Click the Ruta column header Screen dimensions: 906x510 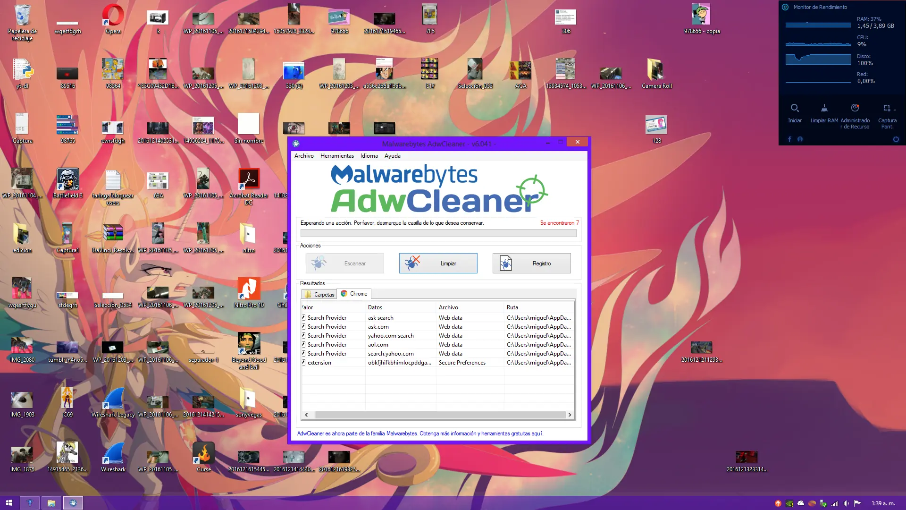click(x=539, y=307)
